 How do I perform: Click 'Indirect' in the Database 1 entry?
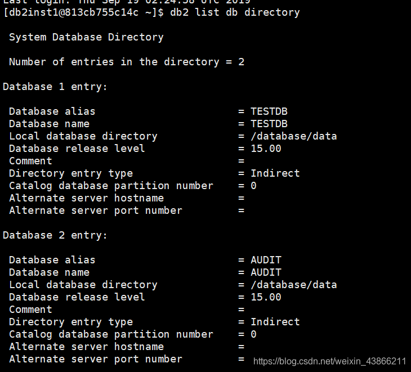[275, 173]
